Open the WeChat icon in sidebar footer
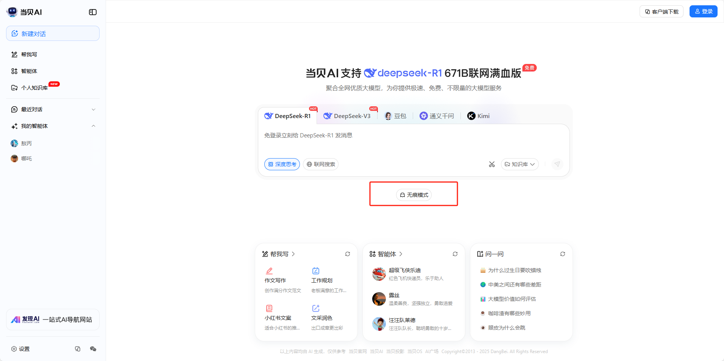The height and width of the screenshot is (361, 724). click(93, 349)
